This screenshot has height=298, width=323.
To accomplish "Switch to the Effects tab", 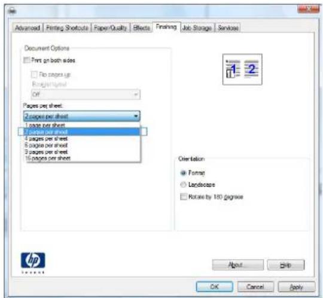I will [x=141, y=28].
